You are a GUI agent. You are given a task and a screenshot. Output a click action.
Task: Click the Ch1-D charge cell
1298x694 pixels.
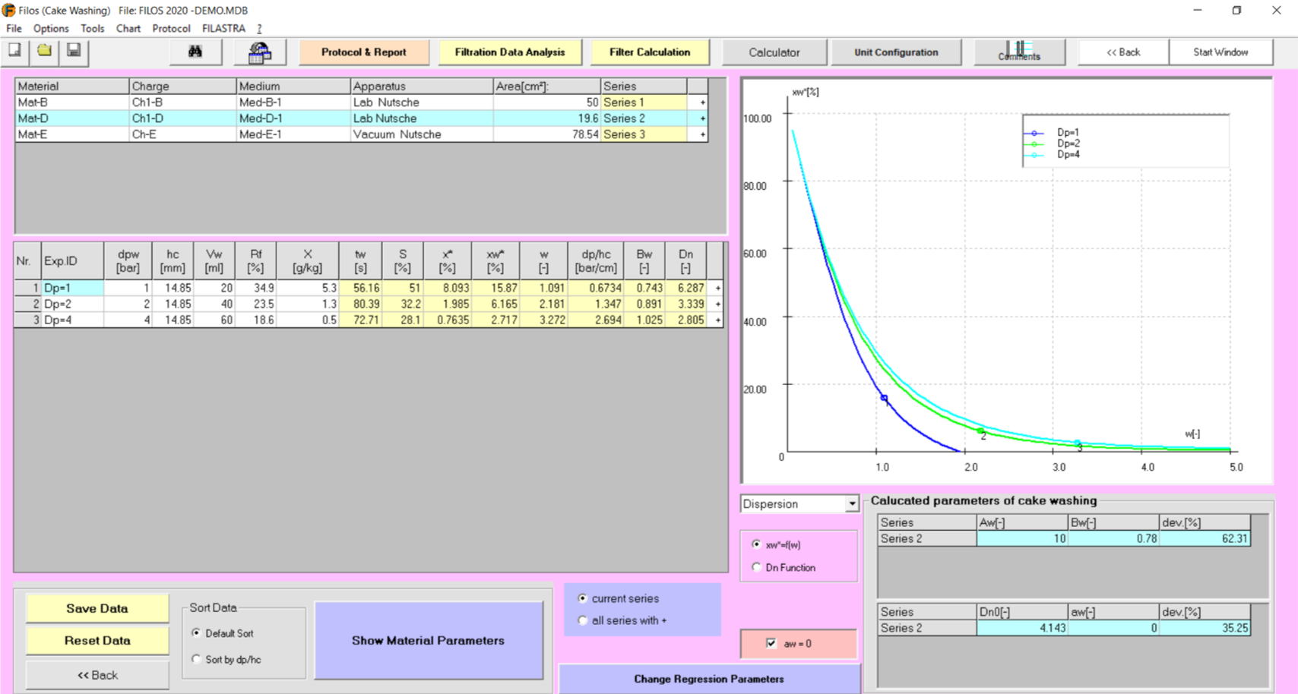[182, 118]
